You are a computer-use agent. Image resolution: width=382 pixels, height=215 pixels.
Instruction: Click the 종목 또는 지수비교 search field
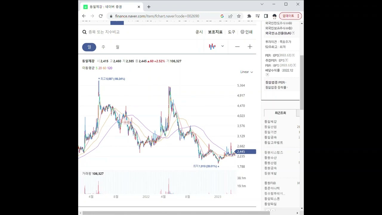pos(104,32)
